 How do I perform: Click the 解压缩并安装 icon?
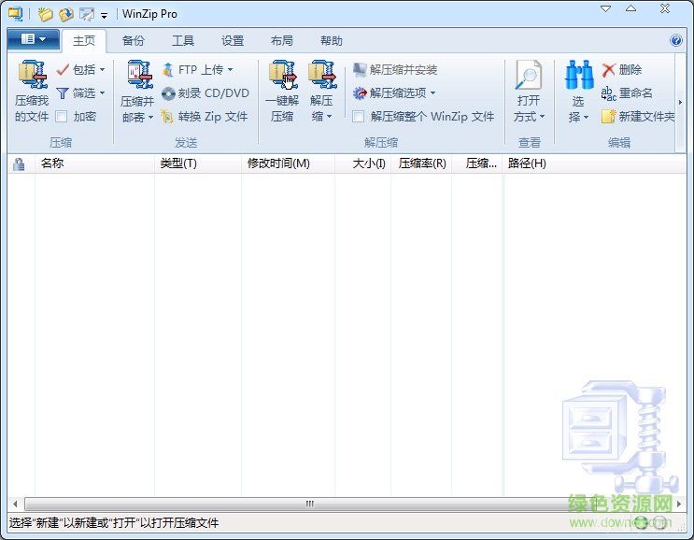pos(360,69)
